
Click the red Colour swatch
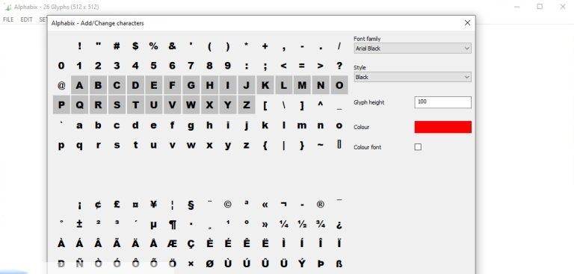(443, 127)
